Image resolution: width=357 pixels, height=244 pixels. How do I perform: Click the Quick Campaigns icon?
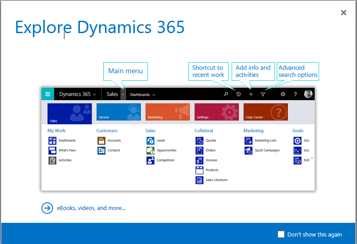click(x=248, y=150)
